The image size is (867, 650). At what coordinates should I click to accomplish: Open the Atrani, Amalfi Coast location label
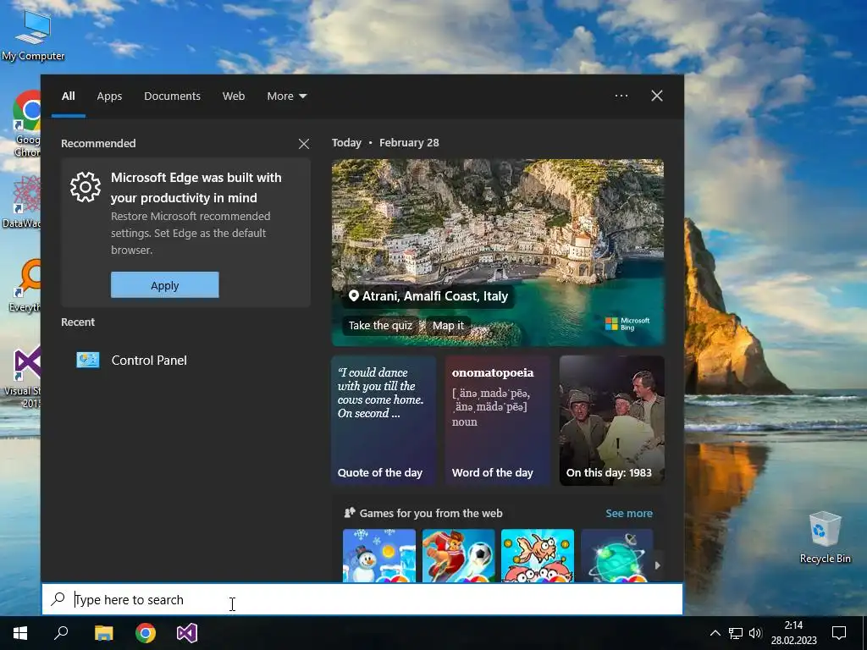click(428, 296)
